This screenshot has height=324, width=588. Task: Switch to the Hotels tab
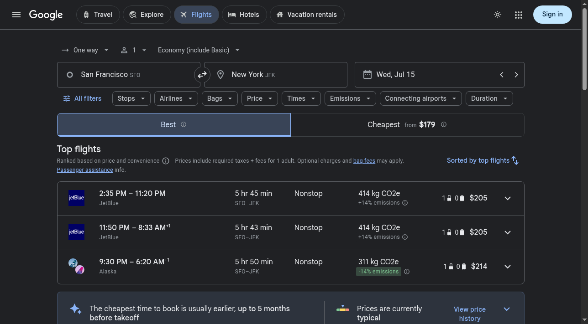pos(244,15)
